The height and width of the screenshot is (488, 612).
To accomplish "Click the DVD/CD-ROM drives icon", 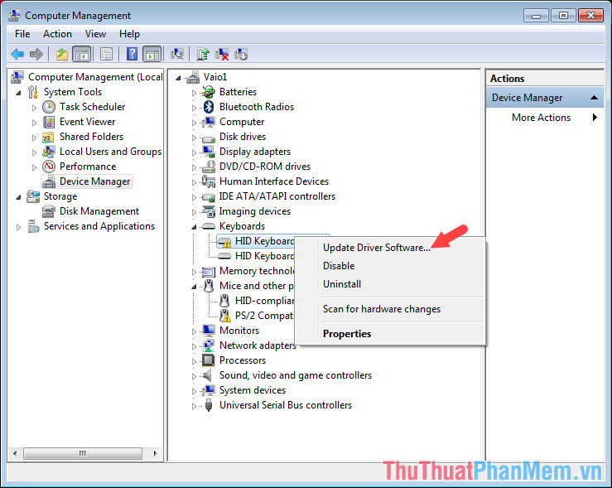I will point(209,167).
